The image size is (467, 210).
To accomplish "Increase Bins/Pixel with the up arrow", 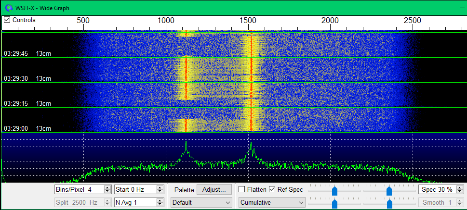I will (107, 187).
